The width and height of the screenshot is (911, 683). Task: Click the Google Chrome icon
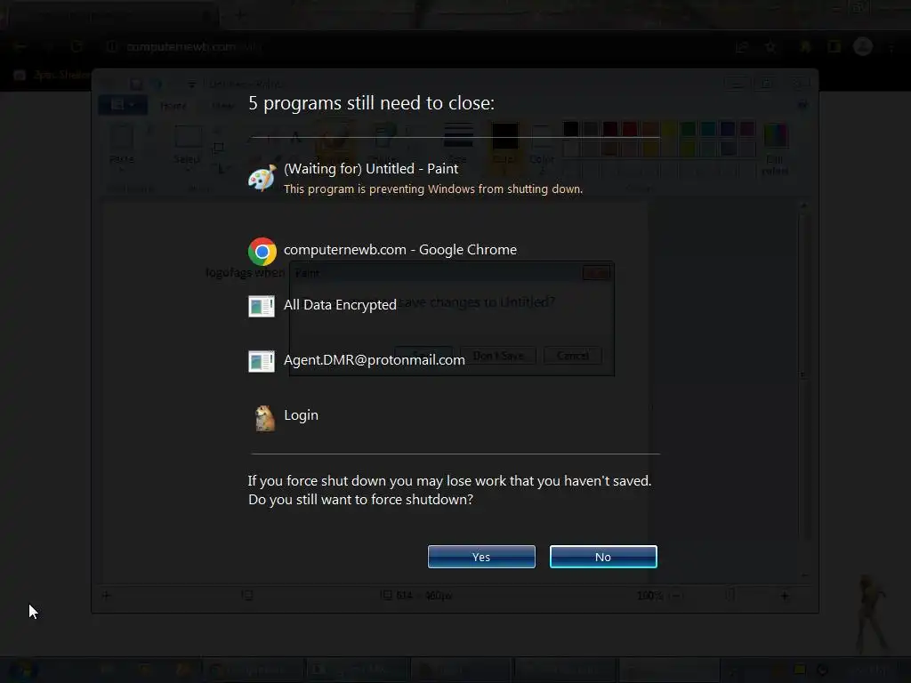(x=262, y=251)
